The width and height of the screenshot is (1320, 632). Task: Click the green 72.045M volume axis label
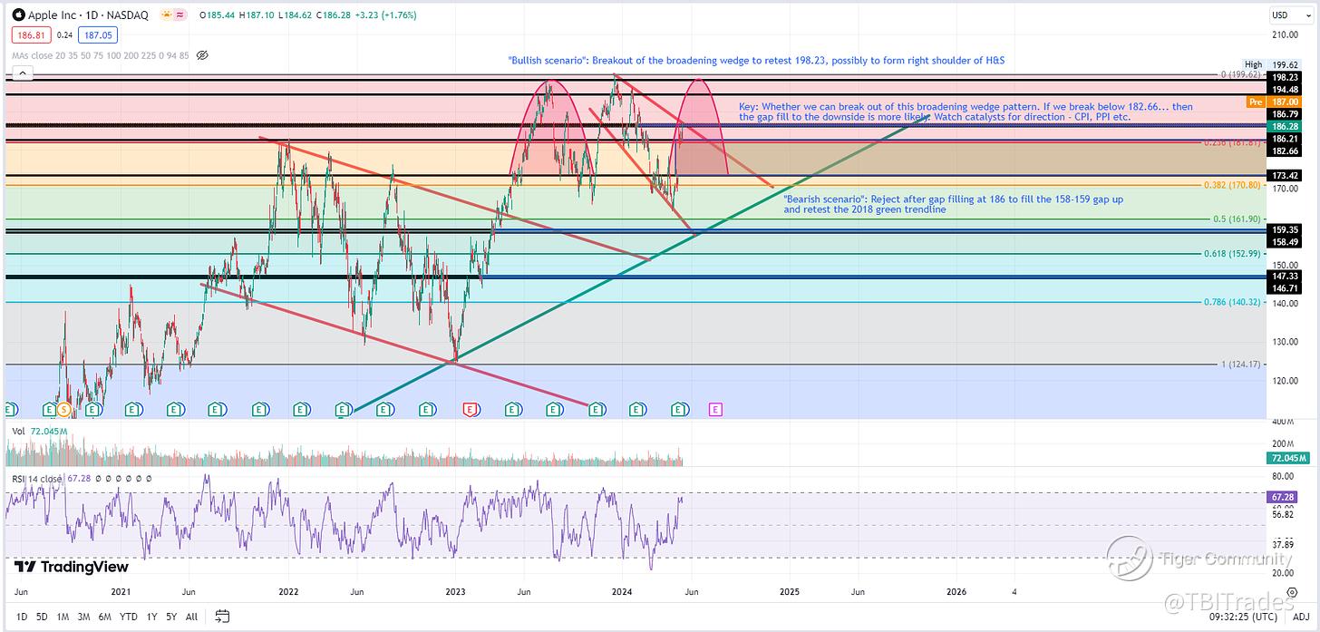pyautogui.click(x=1287, y=461)
